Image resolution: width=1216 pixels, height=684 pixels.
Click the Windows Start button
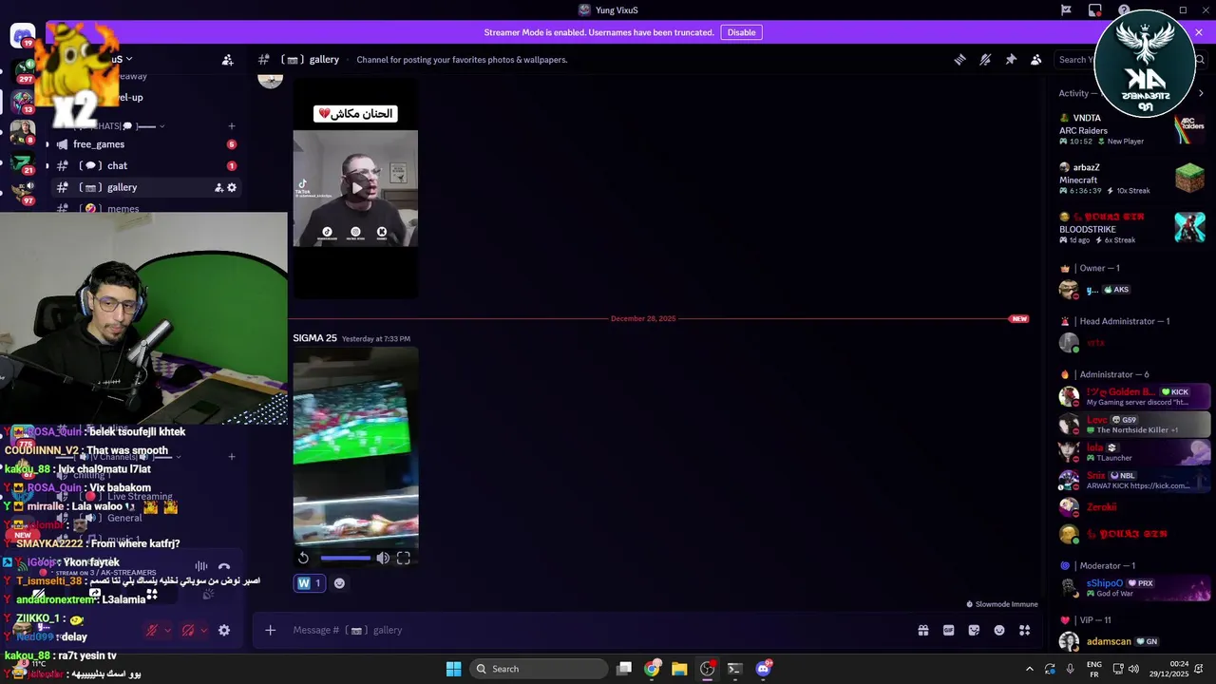[x=453, y=669]
